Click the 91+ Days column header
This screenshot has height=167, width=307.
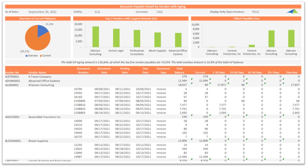click(x=275, y=73)
